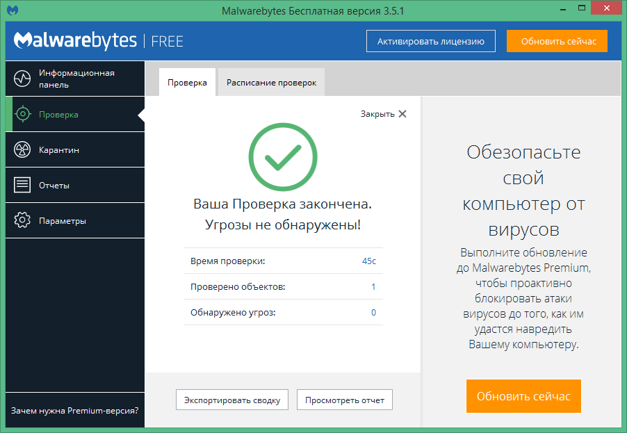
Task: Click Экспортировать сводку button
Action: [232, 400]
